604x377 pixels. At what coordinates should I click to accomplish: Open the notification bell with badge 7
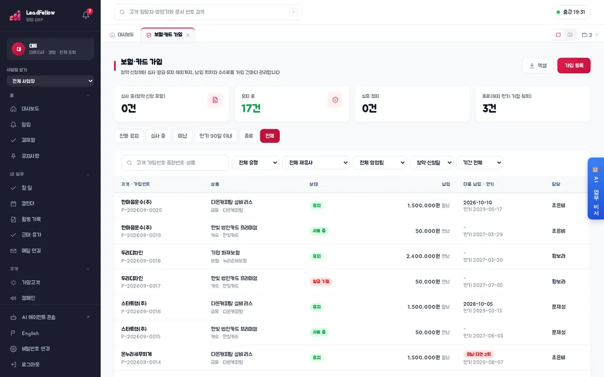86,15
